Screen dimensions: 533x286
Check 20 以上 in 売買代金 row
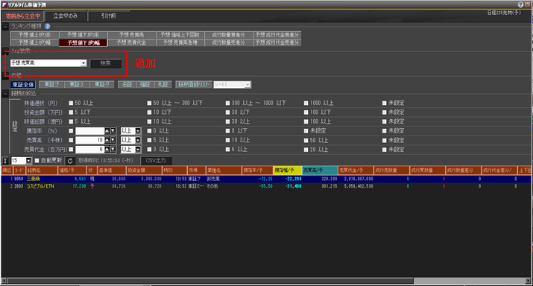tap(306, 150)
